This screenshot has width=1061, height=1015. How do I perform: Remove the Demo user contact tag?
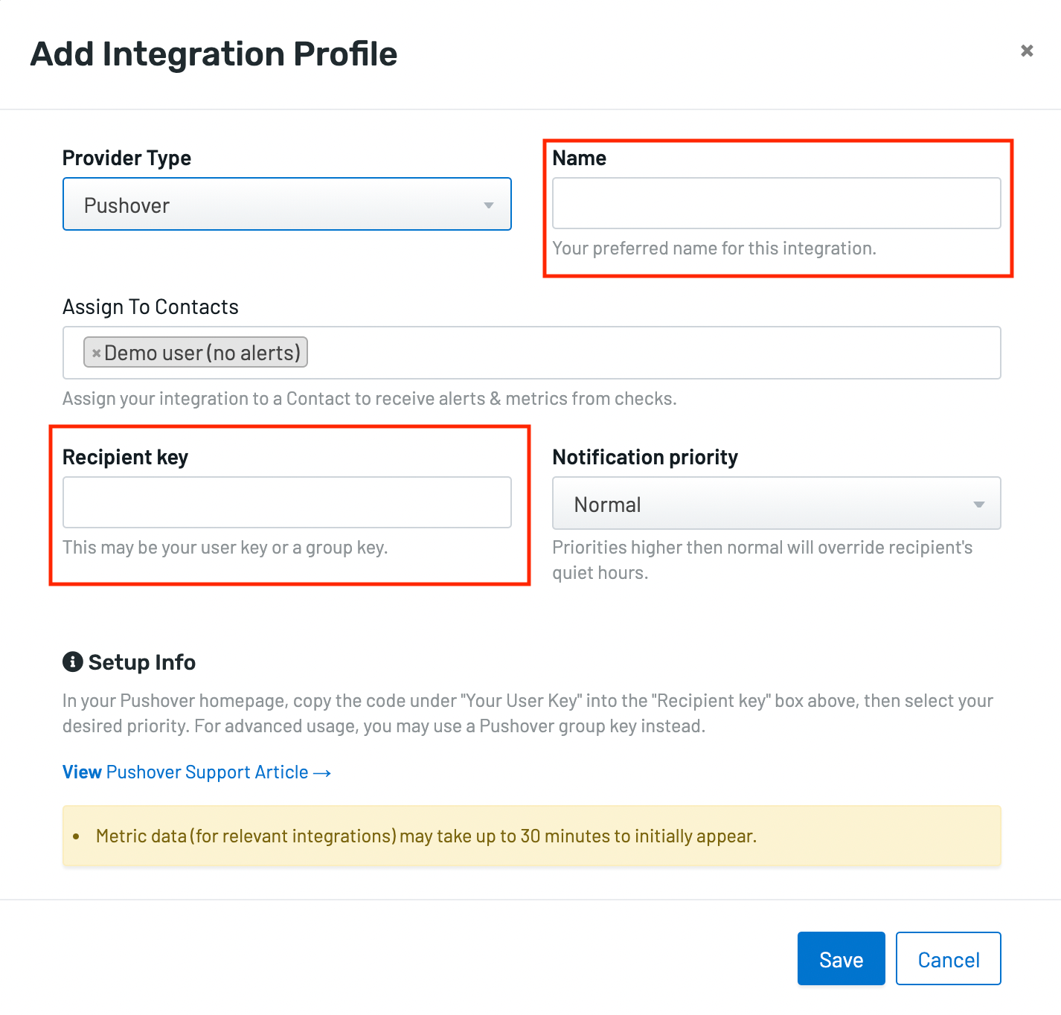96,353
